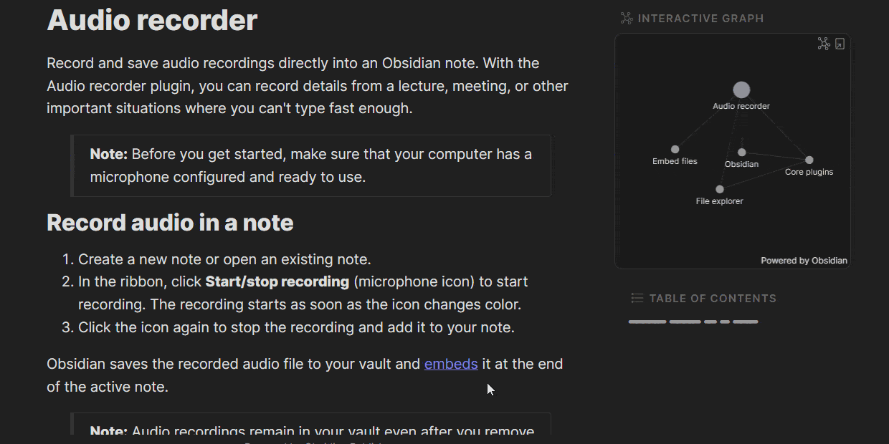Screen dimensions: 889x444
Task: Click the microphone note callout box
Action: coord(310,165)
